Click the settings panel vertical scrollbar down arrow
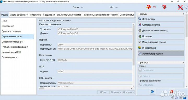This screenshot has height=100, width=188. tap(134, 86)
